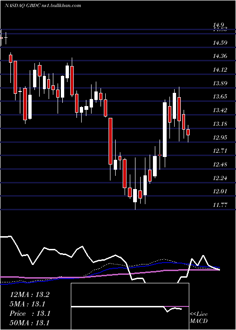Select the 12.24 price axis label
The height and width of the screenshot is (330, 236).
click(x=220, y=178)
